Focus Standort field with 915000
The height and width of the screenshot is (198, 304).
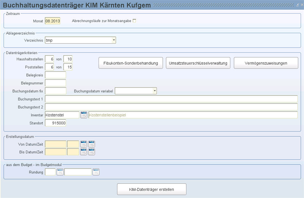[x=56, y=123]
